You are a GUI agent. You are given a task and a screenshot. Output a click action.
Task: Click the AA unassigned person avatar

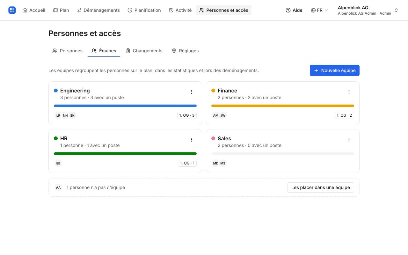point(58,187)
